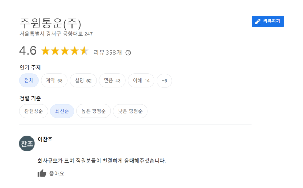Sort reviews by 최신순

[62, 111]
